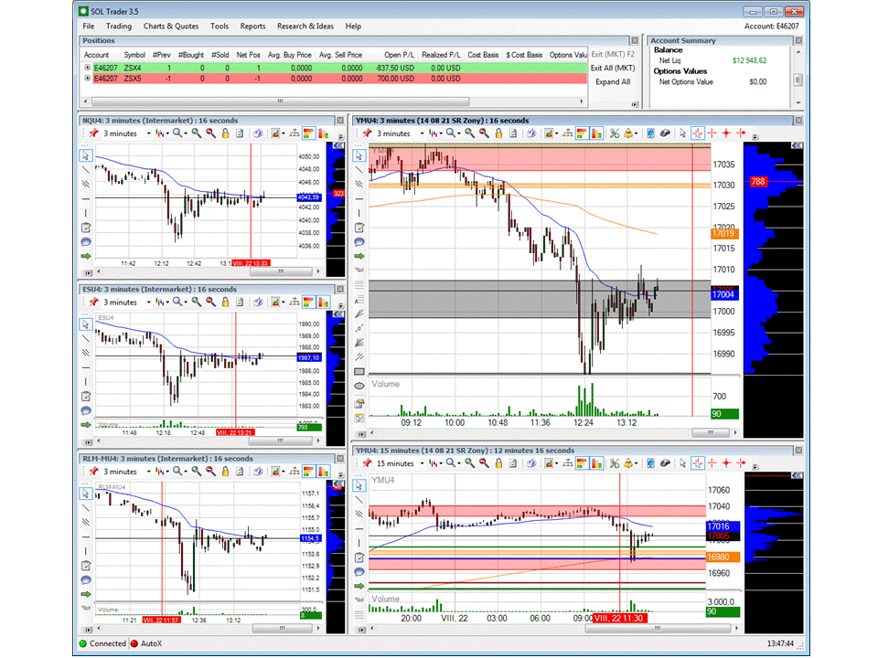Viewport: 878px width, 658px height.
Task: Click the alert bell icon in YMU4 toolbar
Action: [631, 133]
